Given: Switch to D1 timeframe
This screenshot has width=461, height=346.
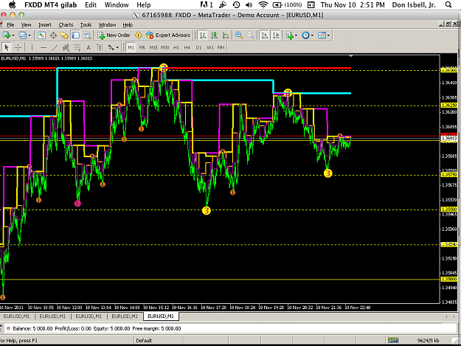Looking at the screenshot, I should [x=198, y=47].
